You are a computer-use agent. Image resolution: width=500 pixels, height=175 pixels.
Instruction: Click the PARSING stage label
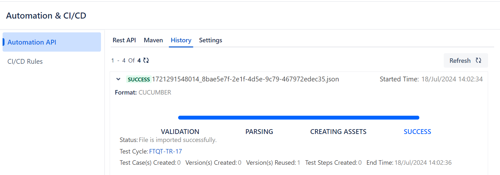click(x=259, y=132)
